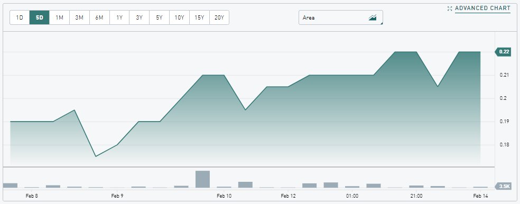
Task: Click the expand icon beside Advanced Chart
Action: [x=450, y=8]
